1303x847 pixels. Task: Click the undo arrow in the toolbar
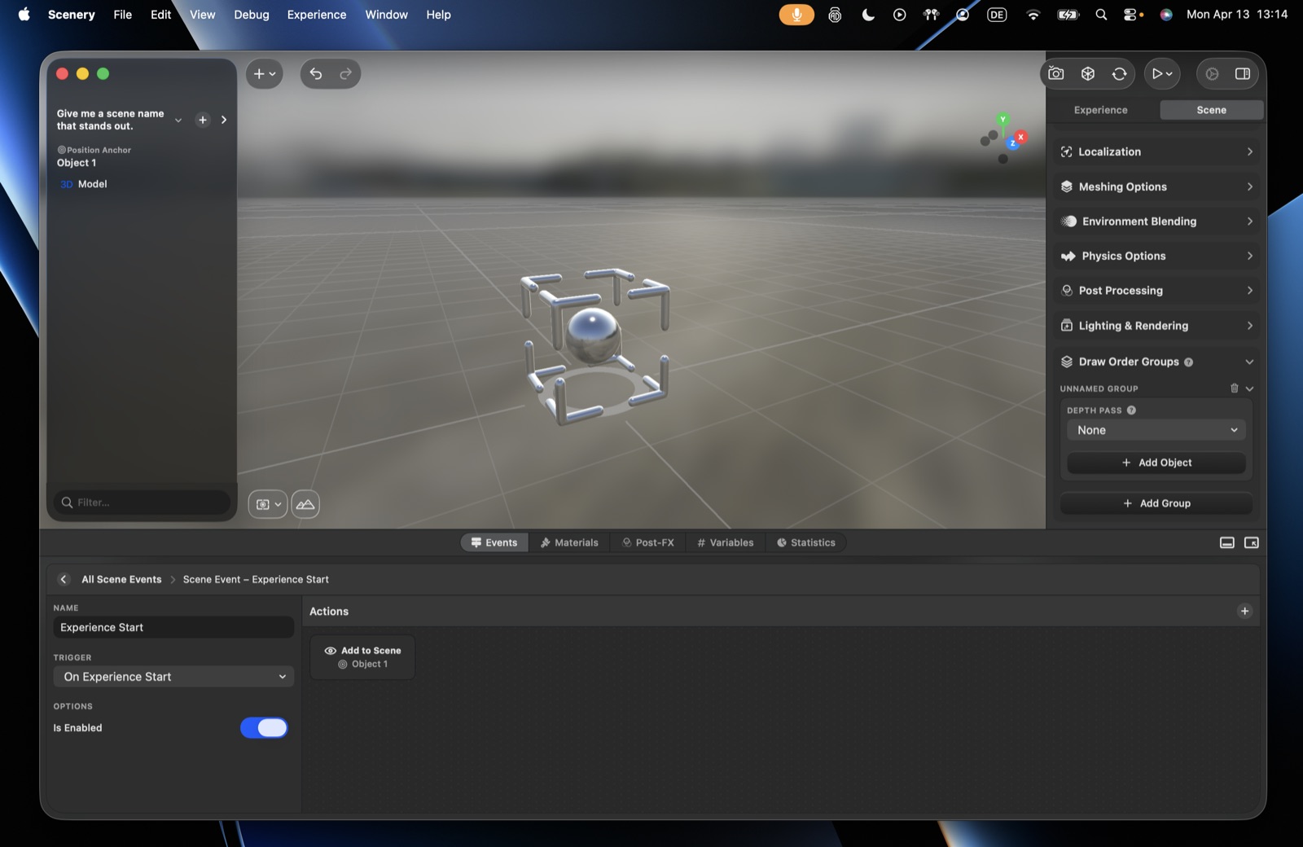316,74
